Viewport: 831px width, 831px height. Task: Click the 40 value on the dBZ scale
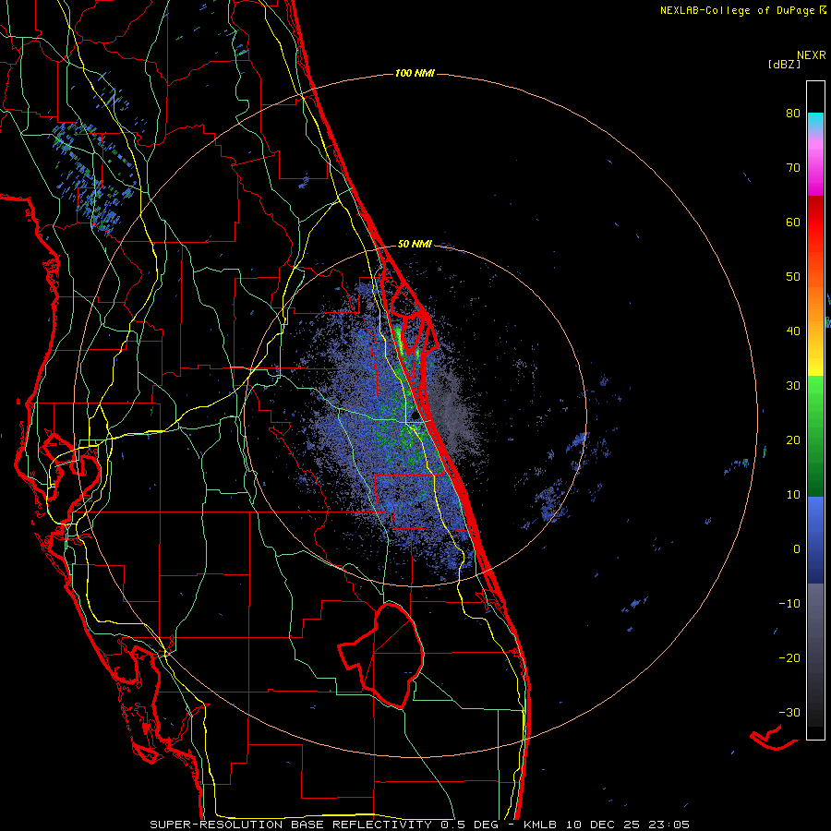click(793, 331)
